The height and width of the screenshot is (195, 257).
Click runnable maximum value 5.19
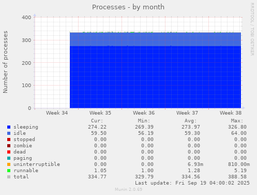240,171
